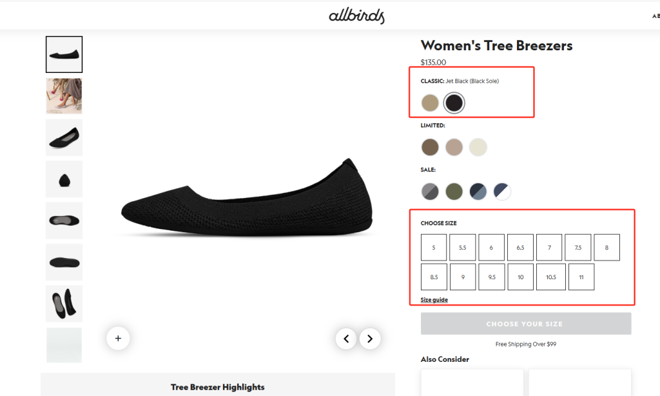Pick the gray two-tone Sale swatch
Screen dimensions: 660x396
(x=430, y=192)
